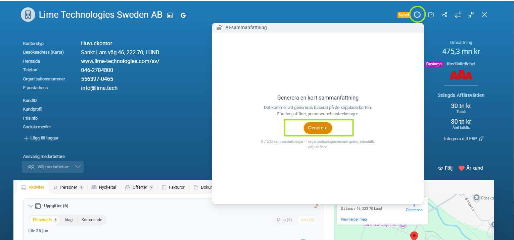Click the Business badge
Viewport: 514px width, 240px height.
(434, 64)
